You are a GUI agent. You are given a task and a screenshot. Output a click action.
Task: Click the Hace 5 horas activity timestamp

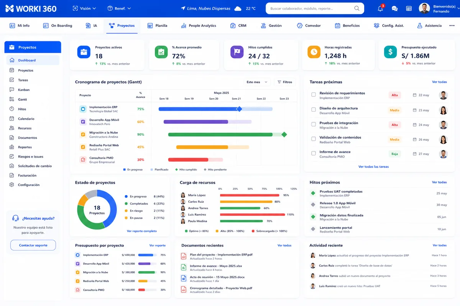(439, 286)
